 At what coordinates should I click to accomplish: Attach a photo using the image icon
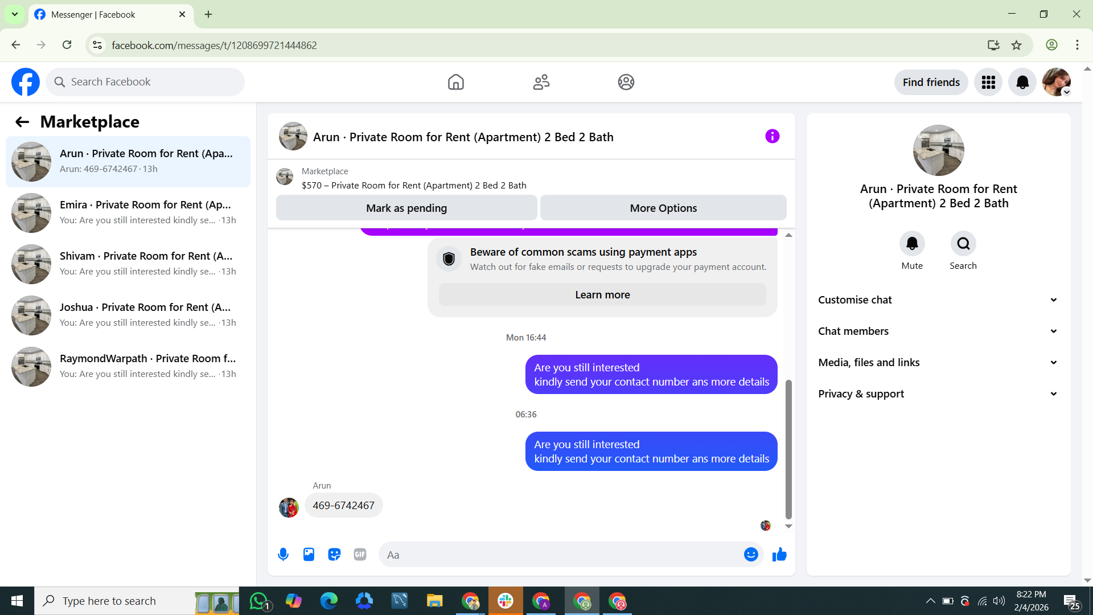pos(309,555)
